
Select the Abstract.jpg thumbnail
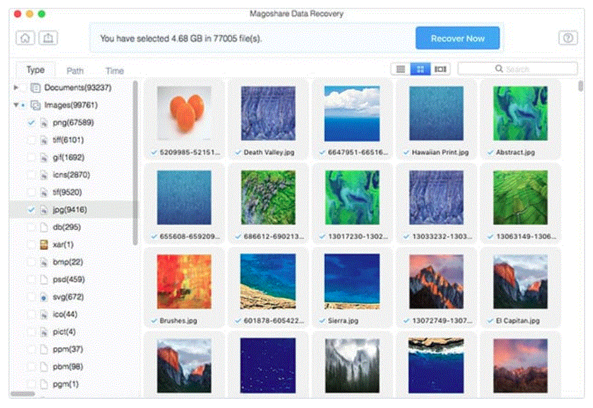pos(520,113)
